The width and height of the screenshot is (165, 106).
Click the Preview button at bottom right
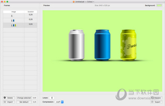pos(156,98)
